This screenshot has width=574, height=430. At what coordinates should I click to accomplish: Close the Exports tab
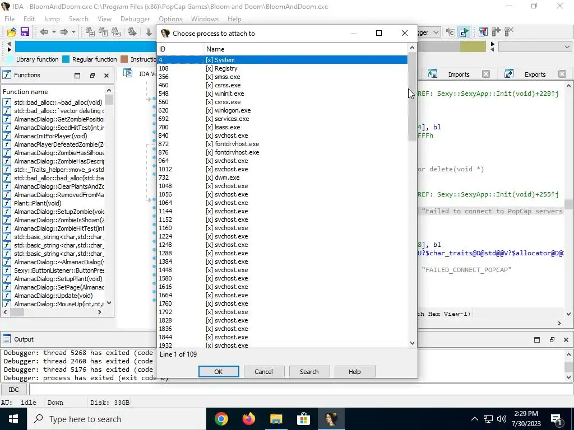tap(562, 74)
